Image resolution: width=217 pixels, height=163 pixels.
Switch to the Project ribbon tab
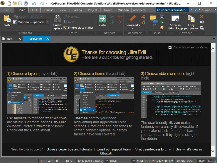(92, 10)
